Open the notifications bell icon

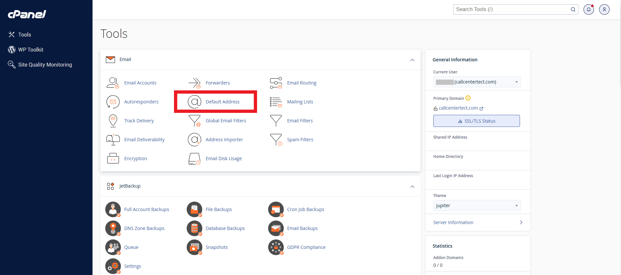click(x=588, y=9)
